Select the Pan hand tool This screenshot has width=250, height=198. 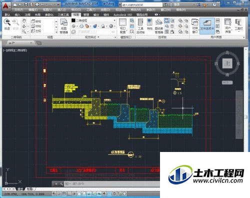pos(24,21)
